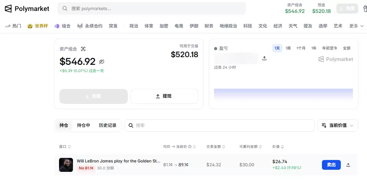Click the $24.32 trade amount cell
This screenshot has width=367, height=183.
[x=214, y=165]
